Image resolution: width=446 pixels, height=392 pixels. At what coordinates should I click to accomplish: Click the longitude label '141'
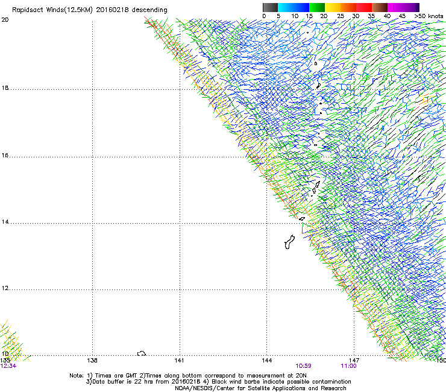[x=179, y=361]
